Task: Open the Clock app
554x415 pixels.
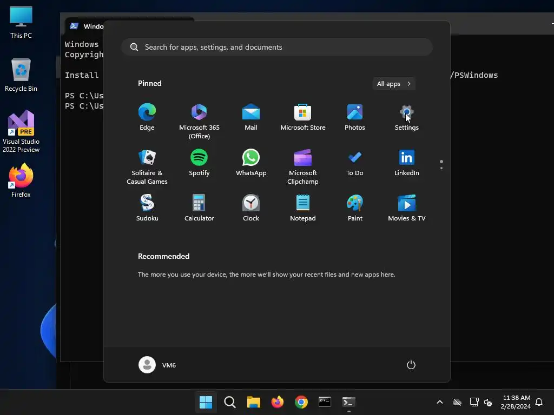Action: pyautogui.click(x=251, y=208)
